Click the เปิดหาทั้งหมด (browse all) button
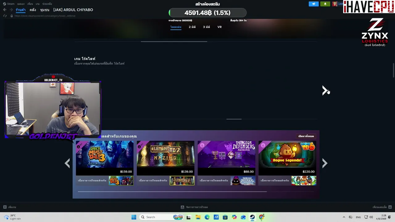The image size is (395, 222). (306, 136)
